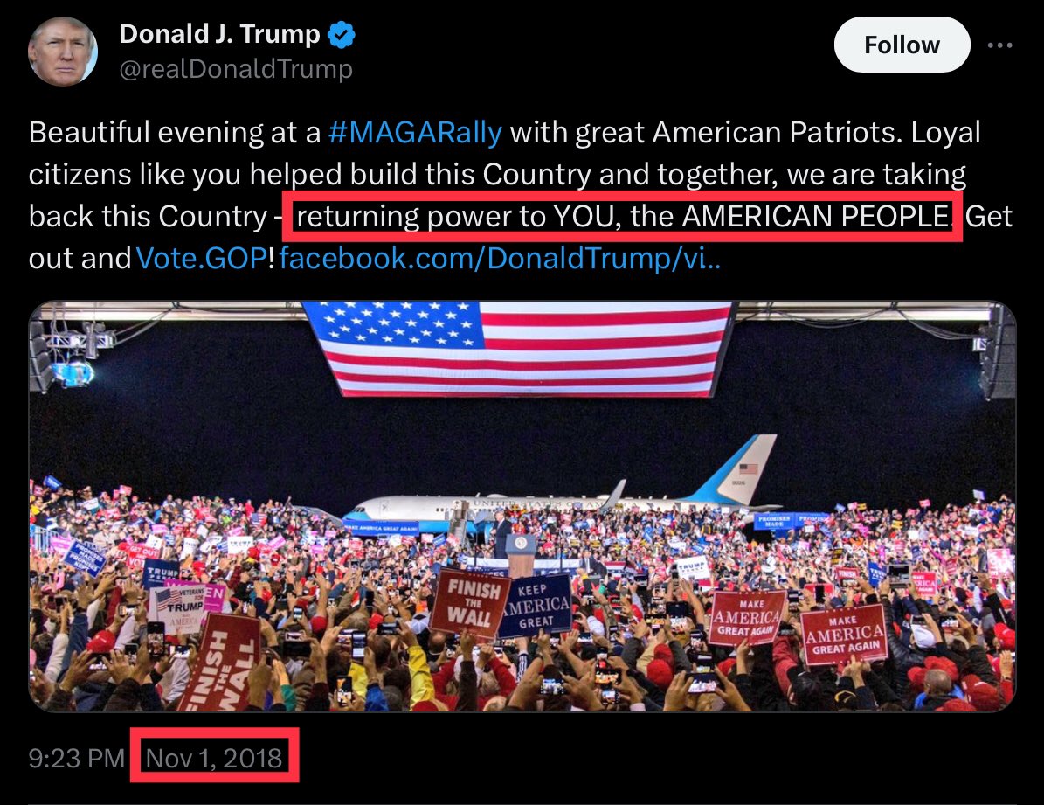
Task: Click the tweet text starting Beautiful evening
Action: point(521,195)
